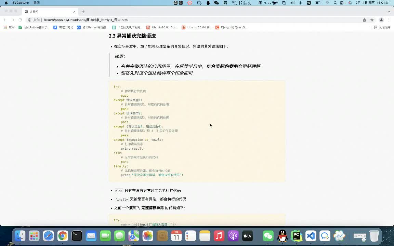Open the Mail app in the Dock
Screen dimensions: 394x246
tap(91, 236)
